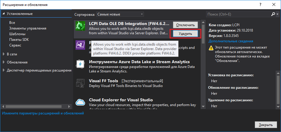Select Сервис category

(x=15, y=45)
